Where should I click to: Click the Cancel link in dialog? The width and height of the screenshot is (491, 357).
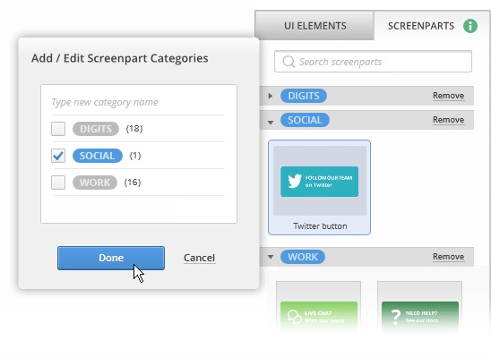pyautogui.click(x=199, y=258)
